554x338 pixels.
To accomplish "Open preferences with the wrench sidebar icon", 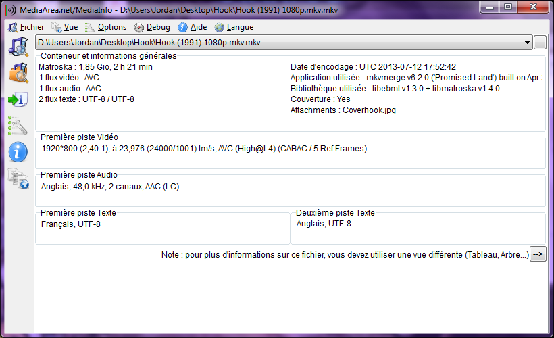I will [x=18, y=126].
